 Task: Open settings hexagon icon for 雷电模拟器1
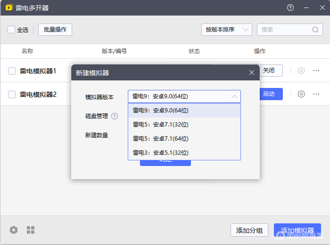pos(301,71)
